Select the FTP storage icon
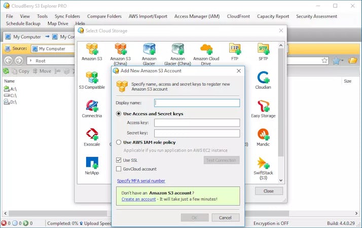 [x=235, y=49]
